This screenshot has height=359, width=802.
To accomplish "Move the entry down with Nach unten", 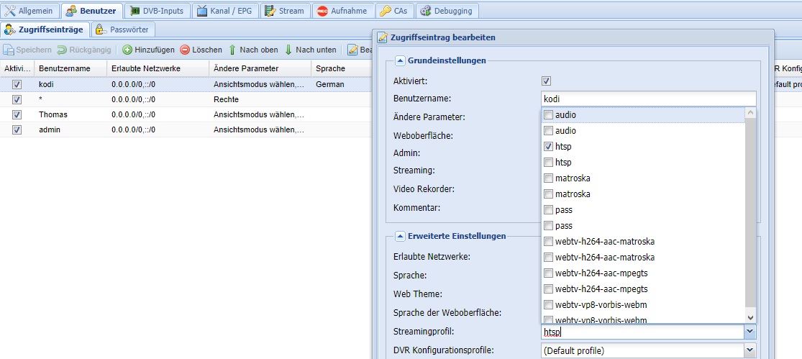I will (x=311, y=50).
